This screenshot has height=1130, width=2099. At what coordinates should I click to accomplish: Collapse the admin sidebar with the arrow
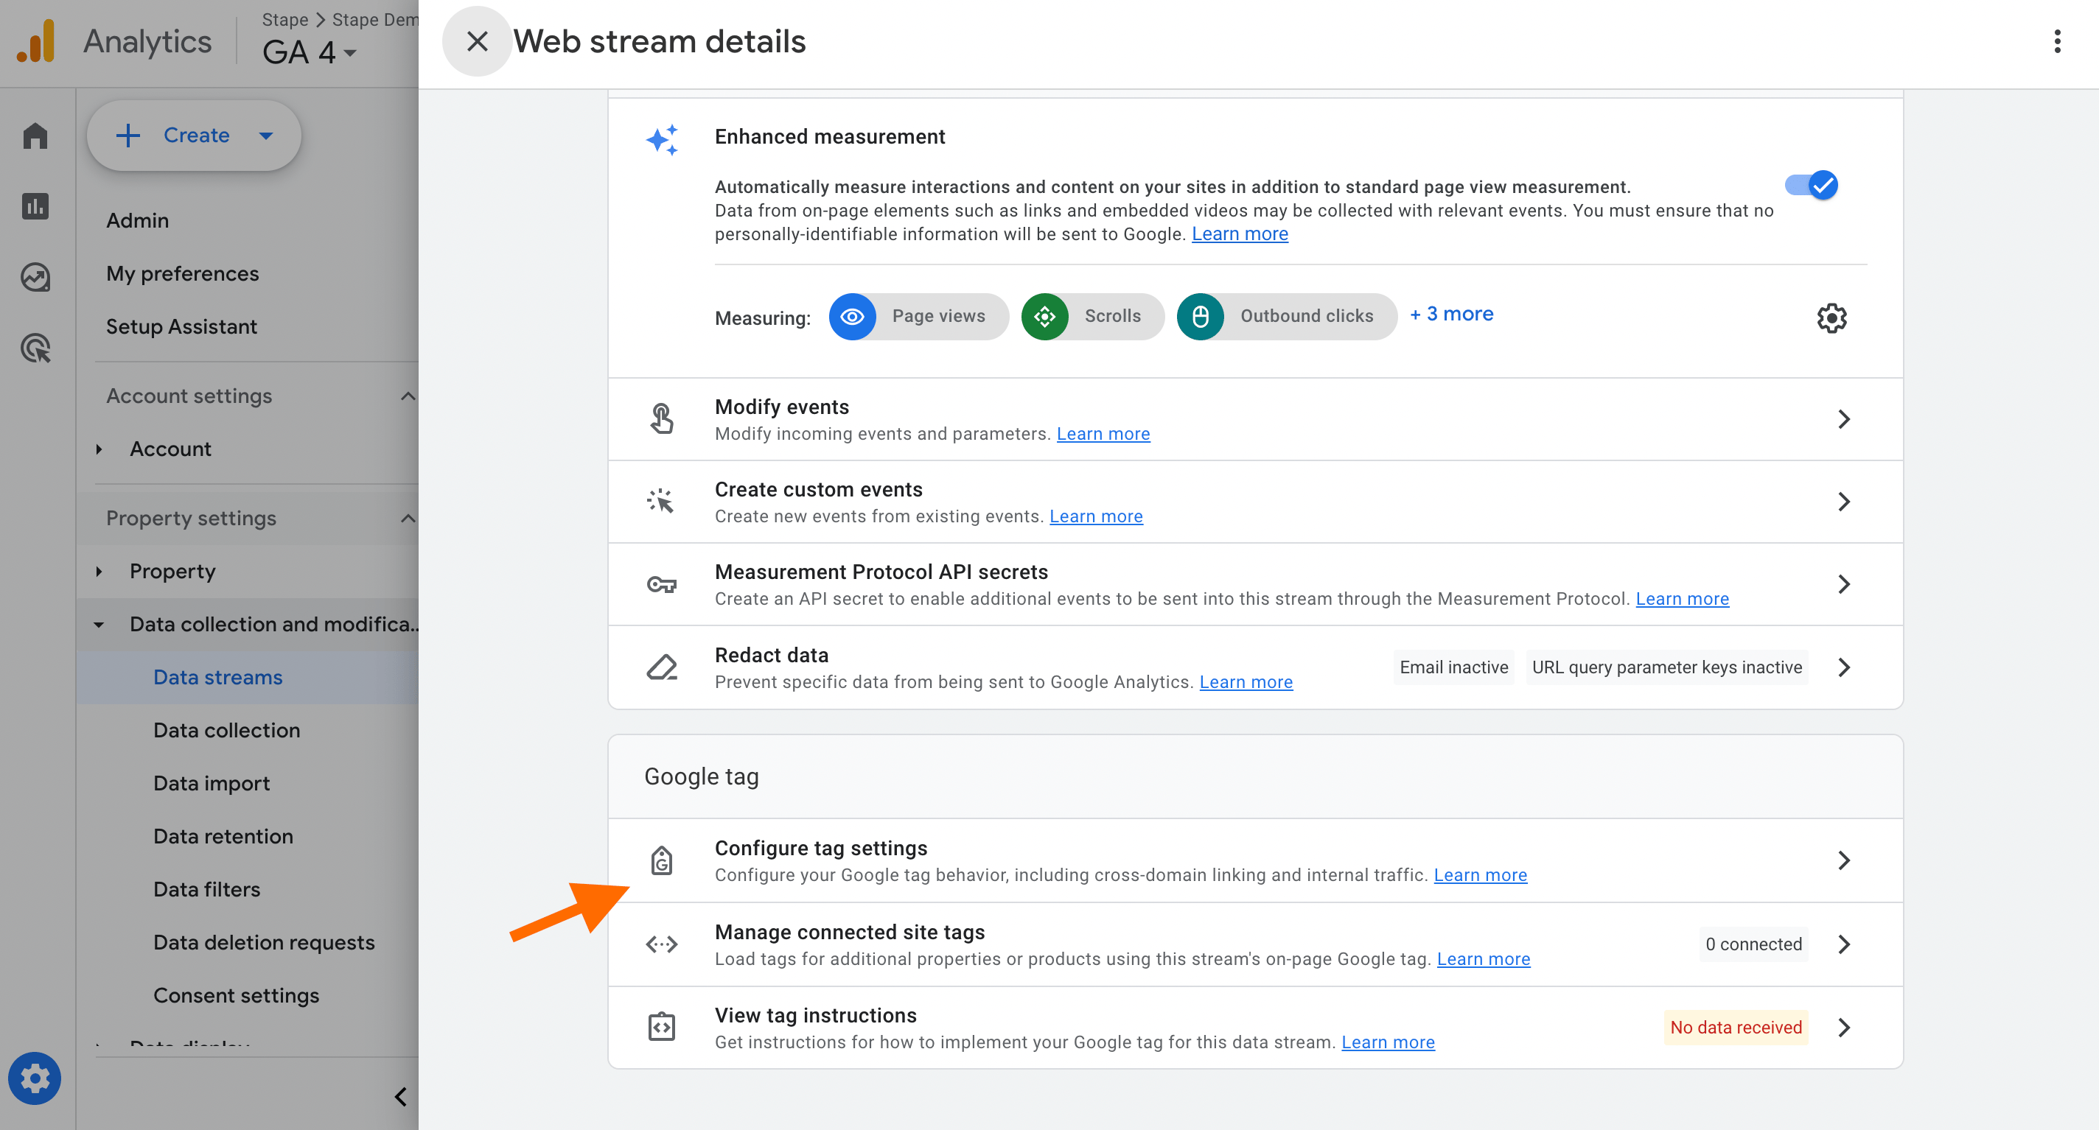[400, 1097]
